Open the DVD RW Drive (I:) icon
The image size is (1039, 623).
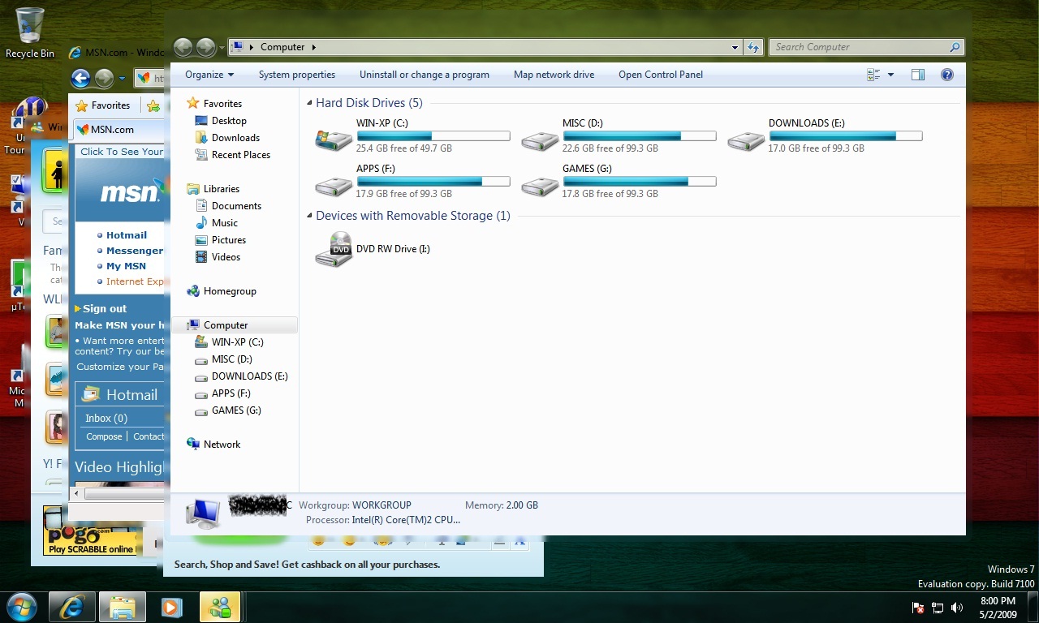(x=334, y=247)
